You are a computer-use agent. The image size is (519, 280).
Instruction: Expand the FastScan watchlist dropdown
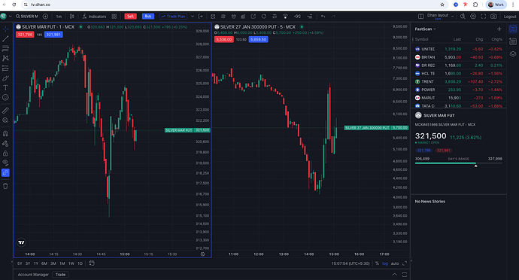425,29
